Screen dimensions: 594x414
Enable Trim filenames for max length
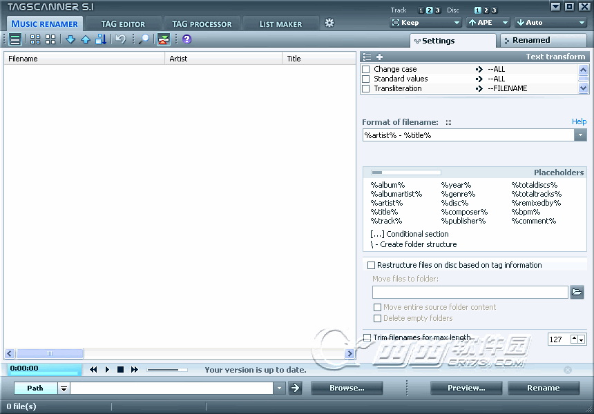(367, 337)
